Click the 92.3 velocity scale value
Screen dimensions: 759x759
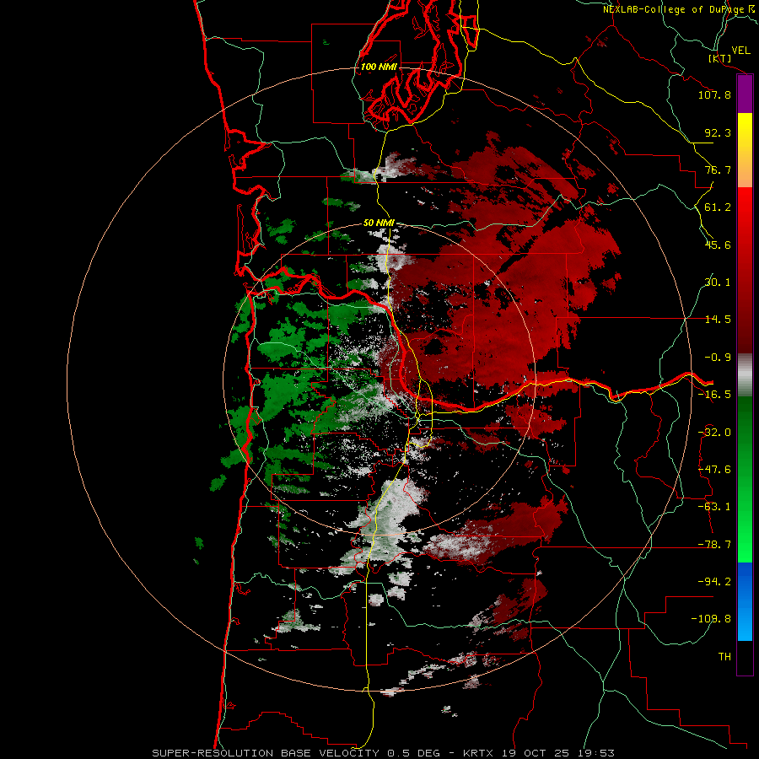[718, 132]
